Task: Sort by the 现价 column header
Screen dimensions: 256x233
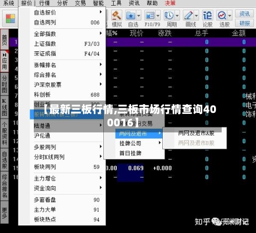Action: coord(136,33)
